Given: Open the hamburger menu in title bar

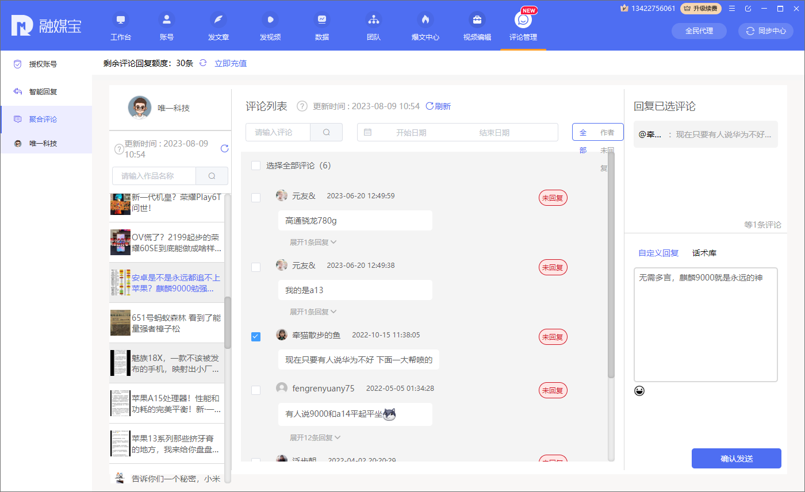Looking at the screenshot, I should 732,8.
